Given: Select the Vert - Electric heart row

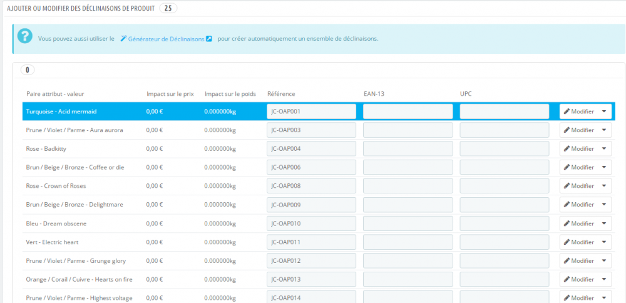Looking at the screenshot, I should click(x=319, y=242).
